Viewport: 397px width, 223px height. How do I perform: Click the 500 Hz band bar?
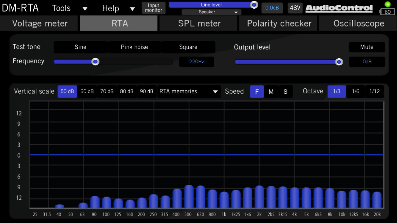click(189, 197)
